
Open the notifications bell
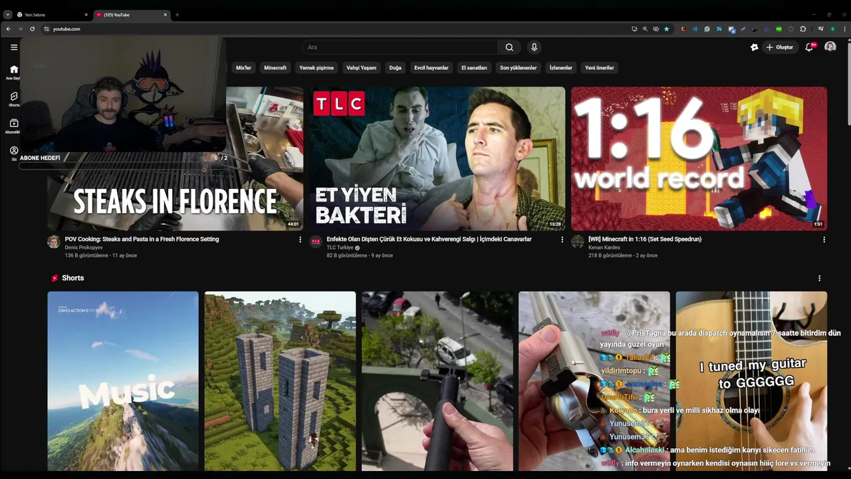point(809,47)
